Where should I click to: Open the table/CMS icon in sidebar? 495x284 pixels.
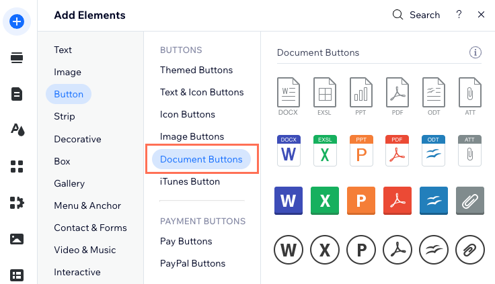pos(17,275)
